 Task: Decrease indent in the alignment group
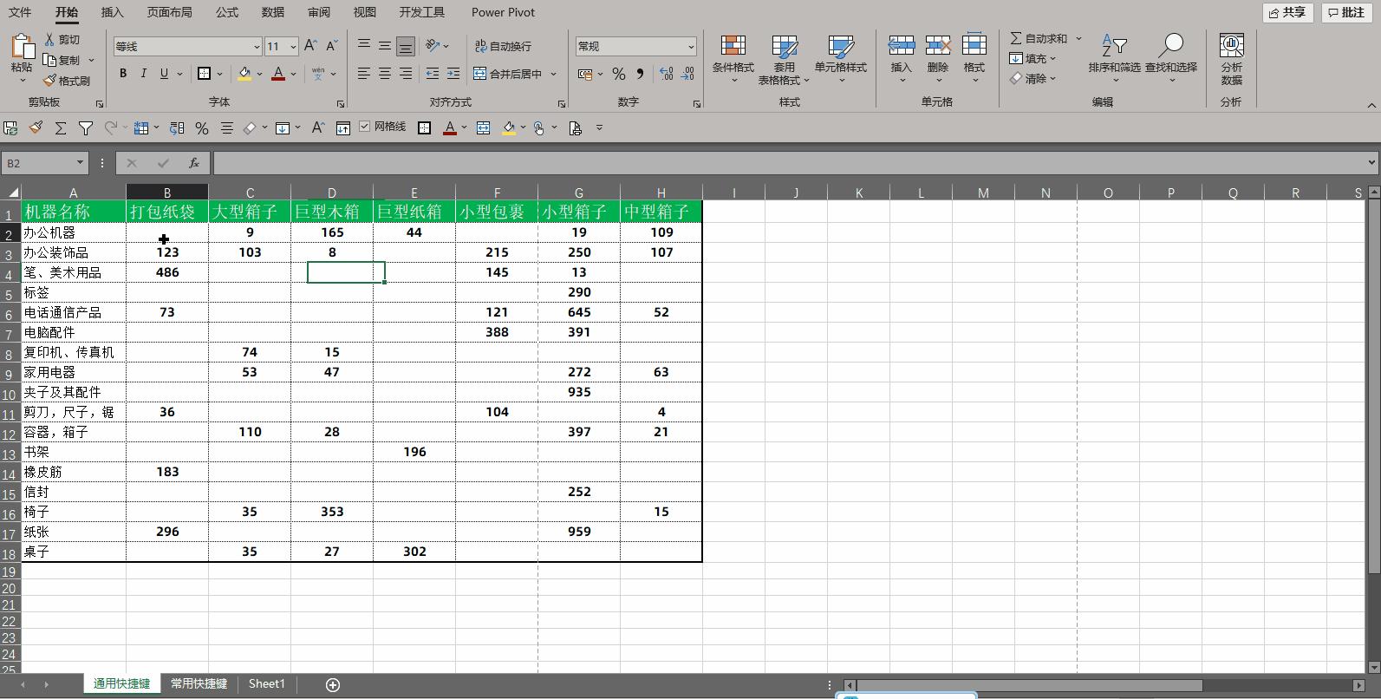click(432, 74)
